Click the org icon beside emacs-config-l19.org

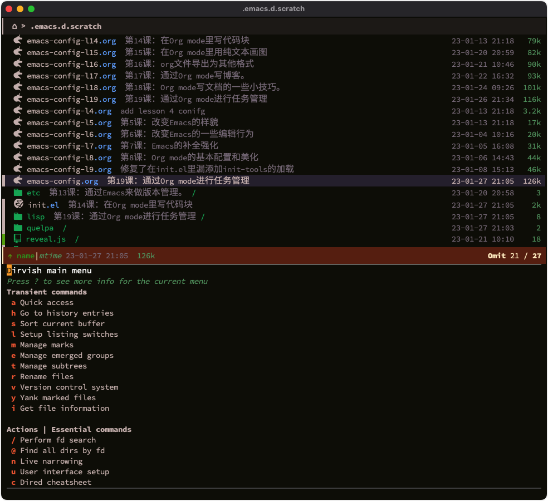[x=17, y=99]
